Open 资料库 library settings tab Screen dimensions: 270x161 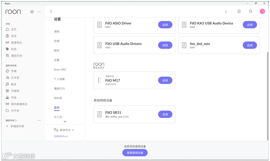(x=58, y=98)
